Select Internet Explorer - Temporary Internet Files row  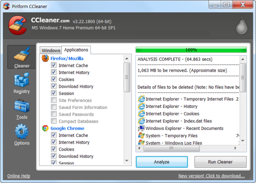tap(189, 99)
